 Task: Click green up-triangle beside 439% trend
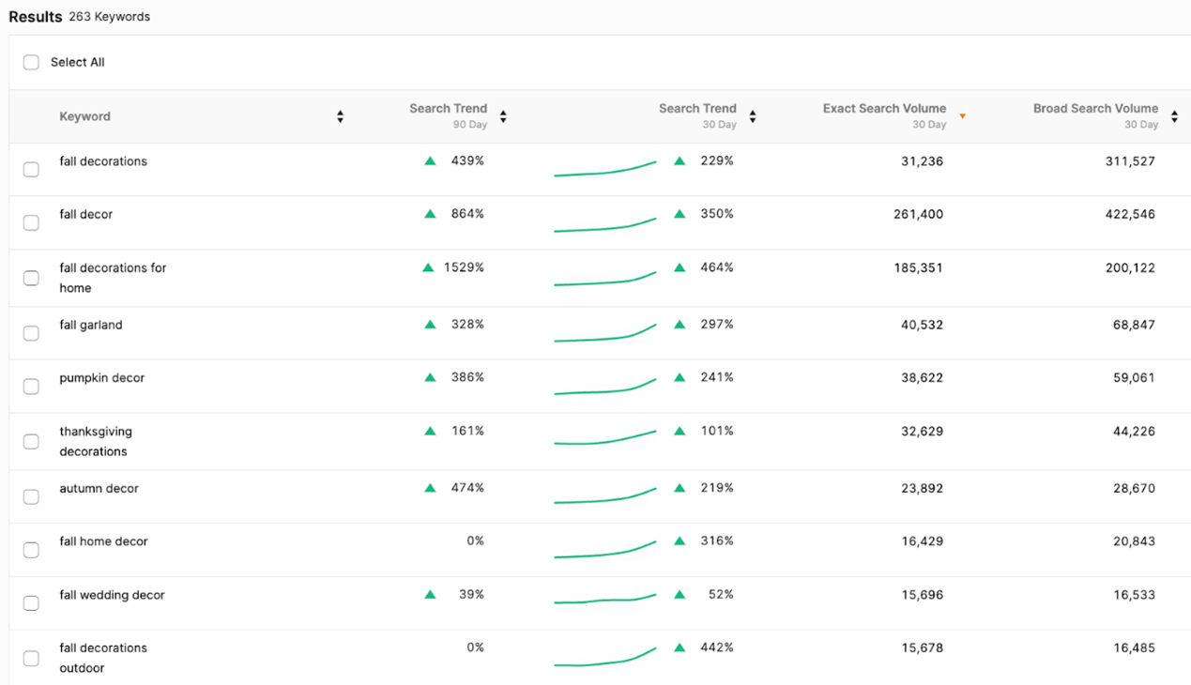(430, 161)
